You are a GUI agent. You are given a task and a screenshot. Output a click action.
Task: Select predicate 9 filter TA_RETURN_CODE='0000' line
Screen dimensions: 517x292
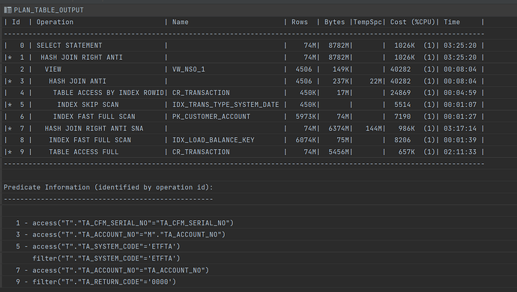tap(96, 282)
